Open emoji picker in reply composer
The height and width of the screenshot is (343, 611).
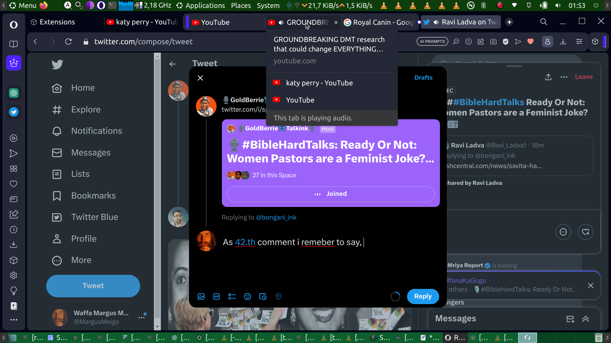tap(247, 297)
